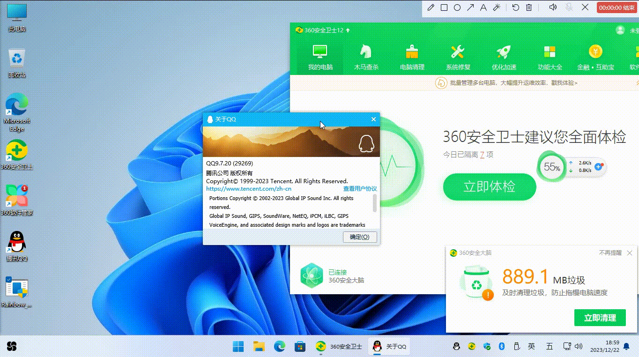The width and height of the screenshot is (639, 357).
Task: Switch to 电脑清理 tab
Action: coord(412,57)
